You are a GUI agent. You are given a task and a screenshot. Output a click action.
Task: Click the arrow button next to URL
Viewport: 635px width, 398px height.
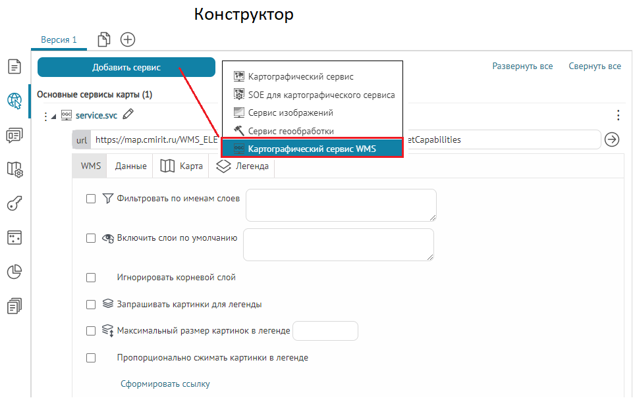(612, 139)
